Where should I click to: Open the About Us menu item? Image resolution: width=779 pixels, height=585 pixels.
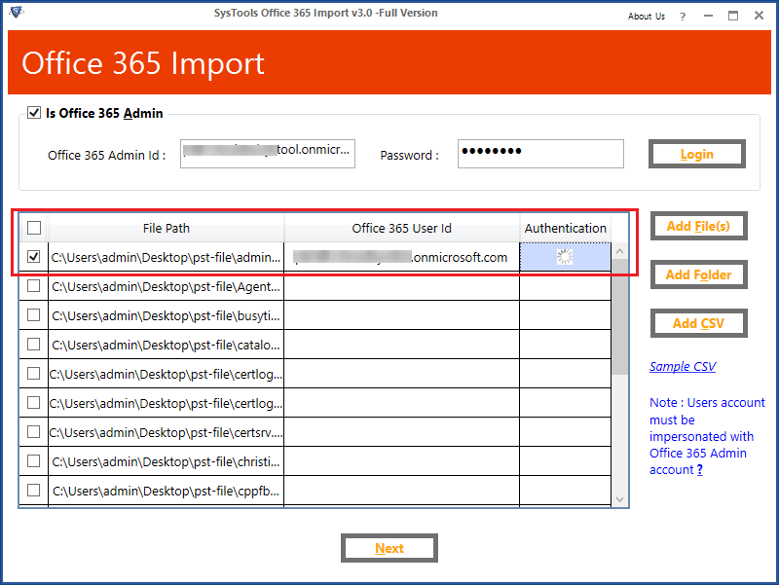pos(646,16)
